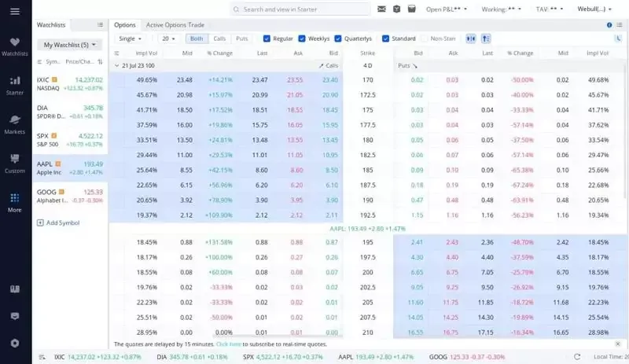Select AAPL Apple Inc in watchlist
Screen dimensions: 629x364
click(x=70, y=168)
